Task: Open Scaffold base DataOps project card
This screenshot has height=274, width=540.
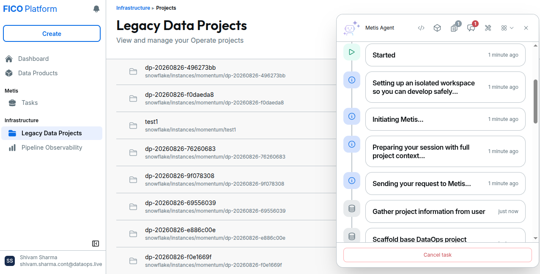Action: click(x=445, y=236)
